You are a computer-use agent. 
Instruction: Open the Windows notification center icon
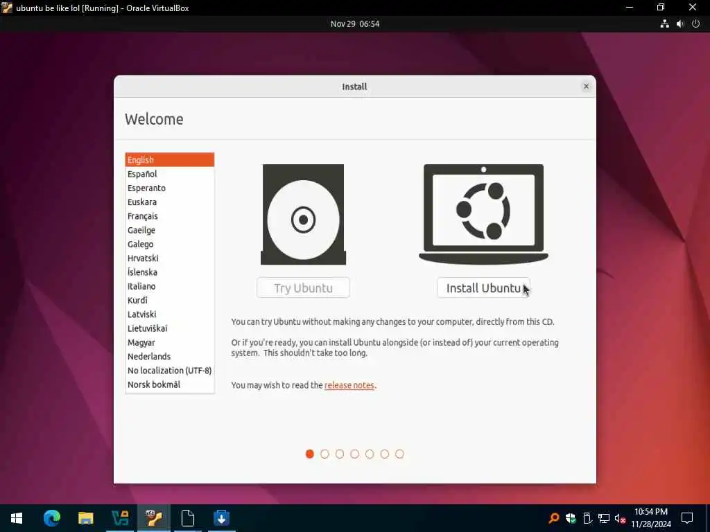pos(687,518)
